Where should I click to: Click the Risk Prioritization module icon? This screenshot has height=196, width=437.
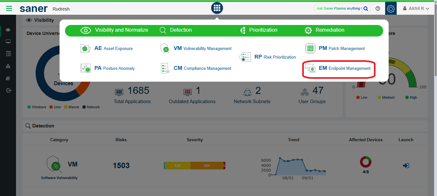tap(246, 57)
